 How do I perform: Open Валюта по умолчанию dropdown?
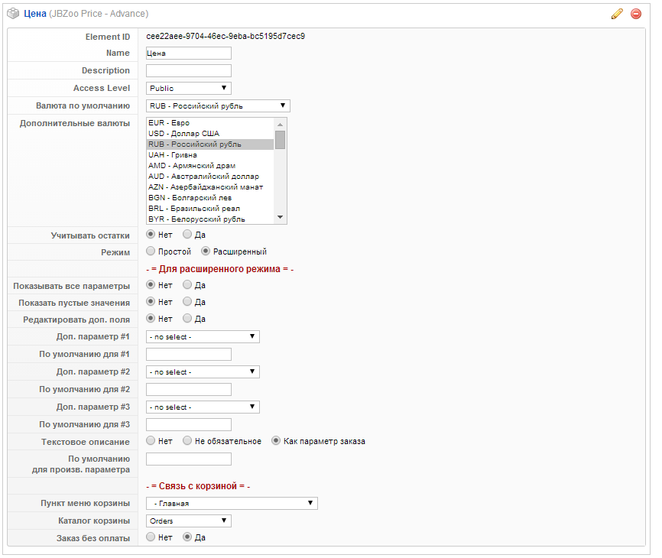coord(218,105)
